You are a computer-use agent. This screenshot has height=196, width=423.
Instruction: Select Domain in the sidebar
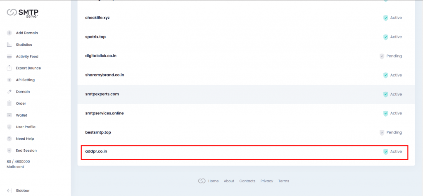click(23, 91)
